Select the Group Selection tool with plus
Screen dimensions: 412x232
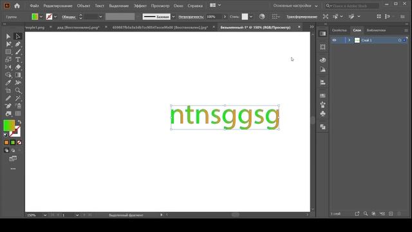[8, 44]
